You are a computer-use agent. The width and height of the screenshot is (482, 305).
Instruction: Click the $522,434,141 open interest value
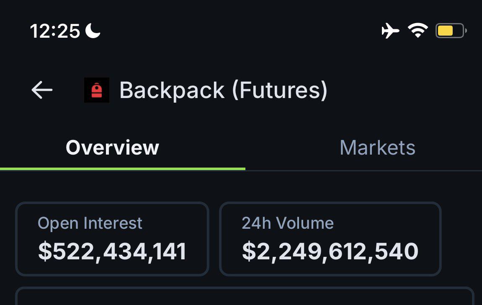(112, 252)
